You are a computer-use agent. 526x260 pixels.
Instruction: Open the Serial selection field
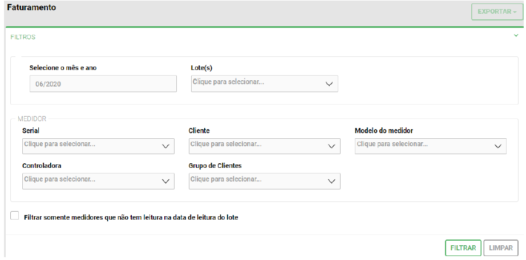pyautogui.click(x=88, y=146)
